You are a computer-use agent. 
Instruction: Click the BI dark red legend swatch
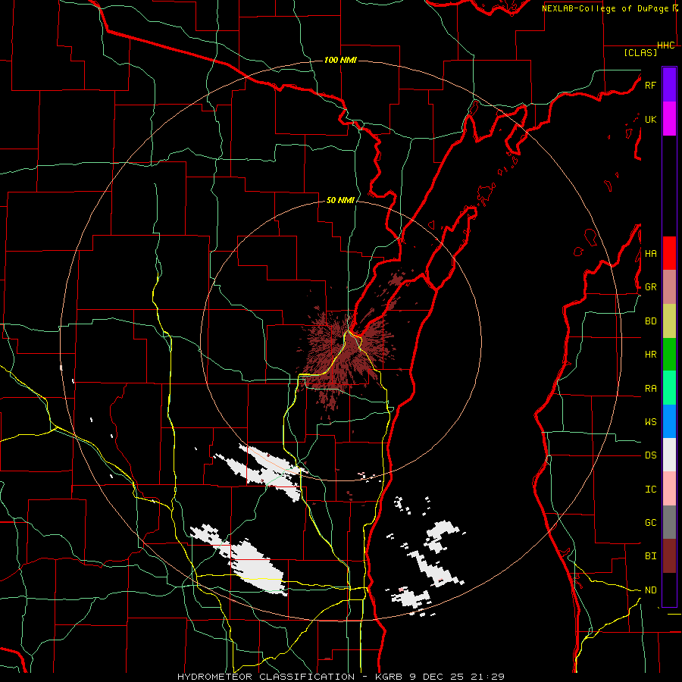pos(669,556)
